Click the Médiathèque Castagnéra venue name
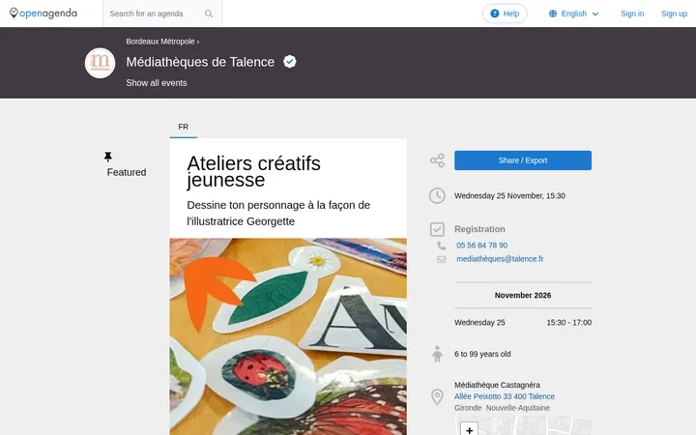Image resolution: width=696 pixels, height=435 pixels. pyautogui.click(x=497, y=385)
